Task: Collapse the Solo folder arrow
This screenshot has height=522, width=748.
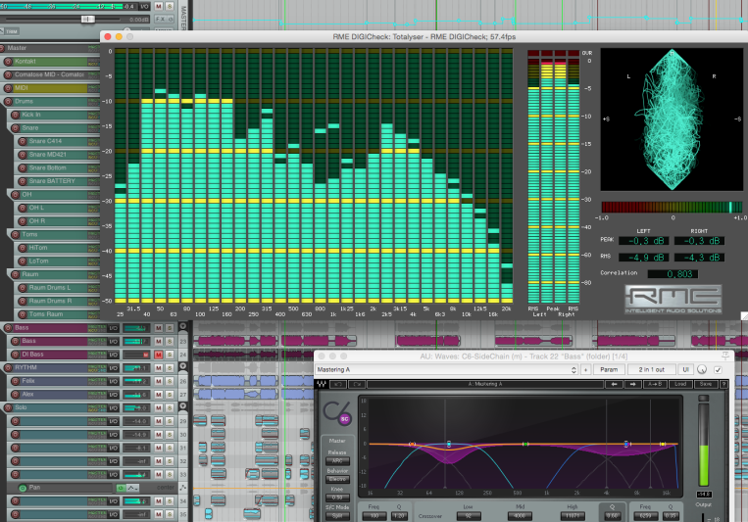Action: [x=182, y=406]
